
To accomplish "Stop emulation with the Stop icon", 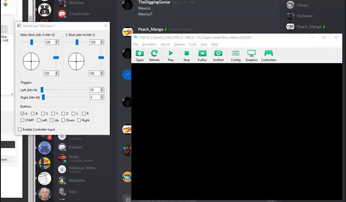I will [186, 55].
